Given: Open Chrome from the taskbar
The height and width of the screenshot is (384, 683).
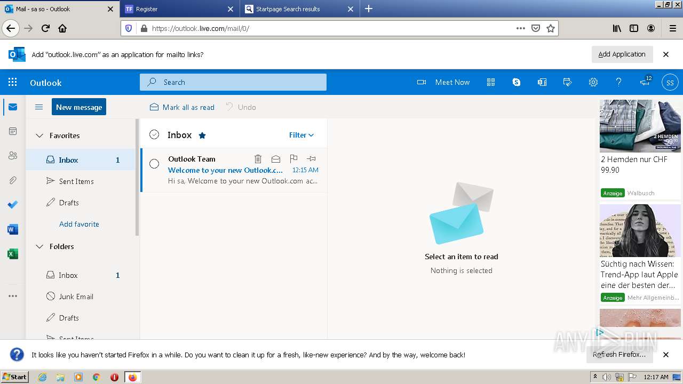Looking at the screenshot, I should tap(96, 377).
